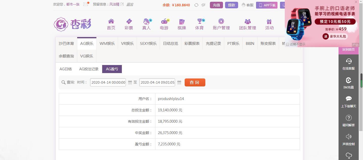363x160 pixels.
Task: Open 充提记录 tab
Action: click(x=213, y=44)
